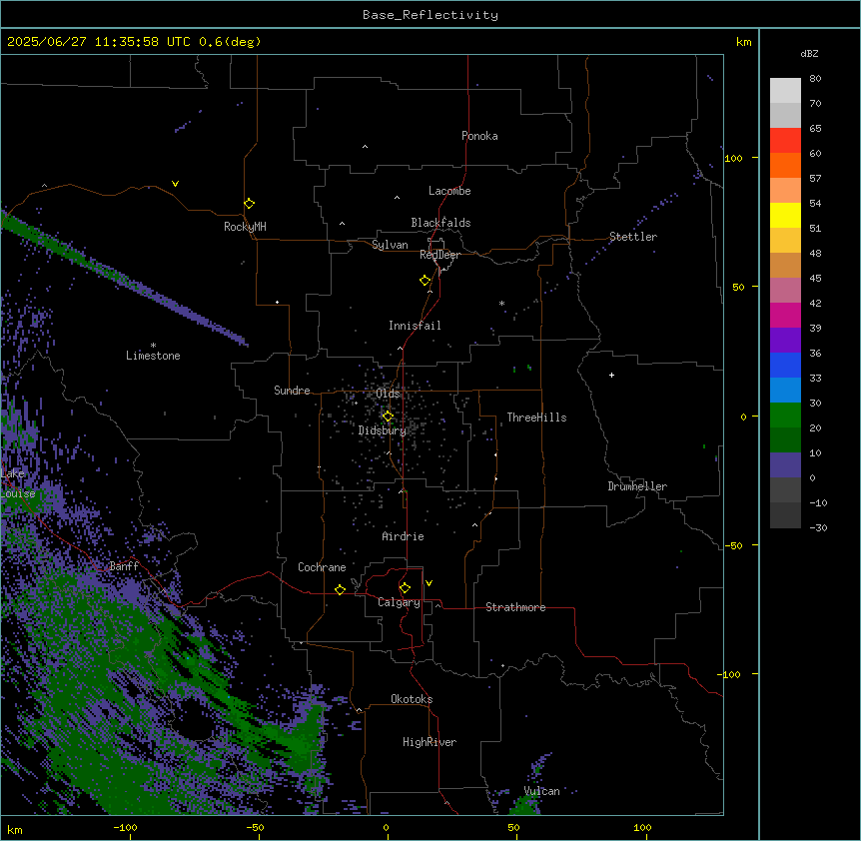Click the yellow diamond marker above the Calgary label

point(405,588)
